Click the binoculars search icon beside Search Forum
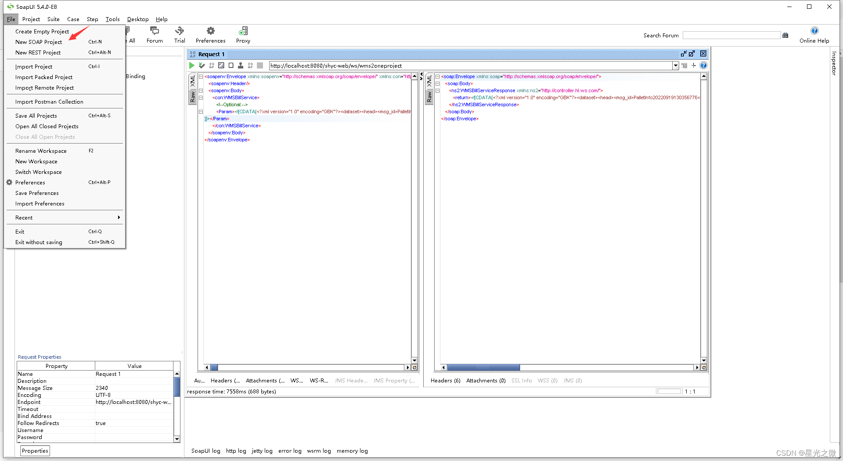Viewport: 843px width, 461px height. point(785,35)
